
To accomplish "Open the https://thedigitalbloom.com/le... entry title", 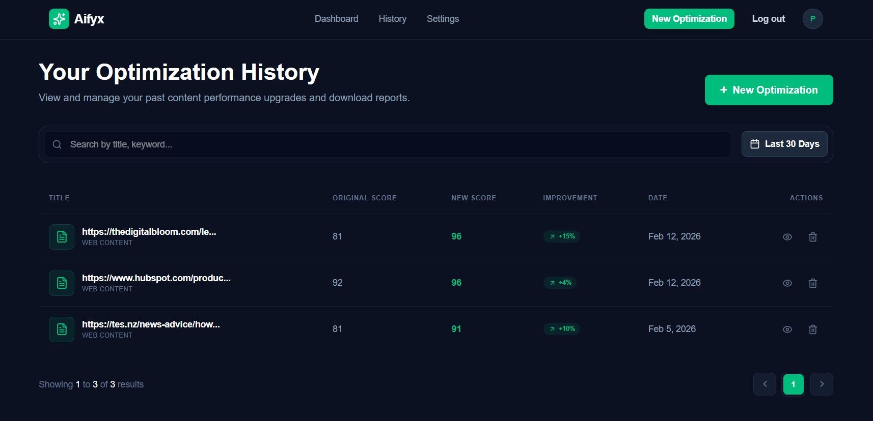I will tap(149, 232).
